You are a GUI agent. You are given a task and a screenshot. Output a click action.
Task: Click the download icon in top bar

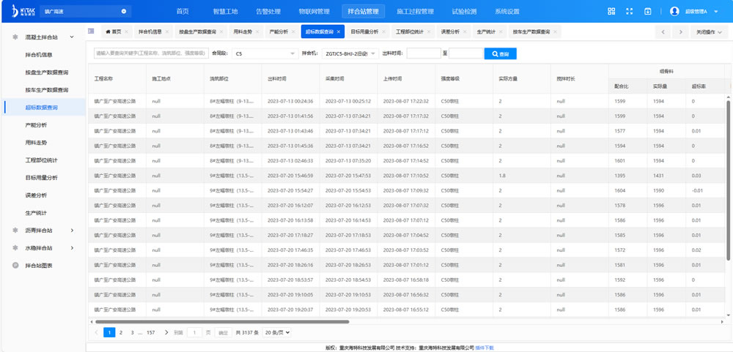pos(648,11)
